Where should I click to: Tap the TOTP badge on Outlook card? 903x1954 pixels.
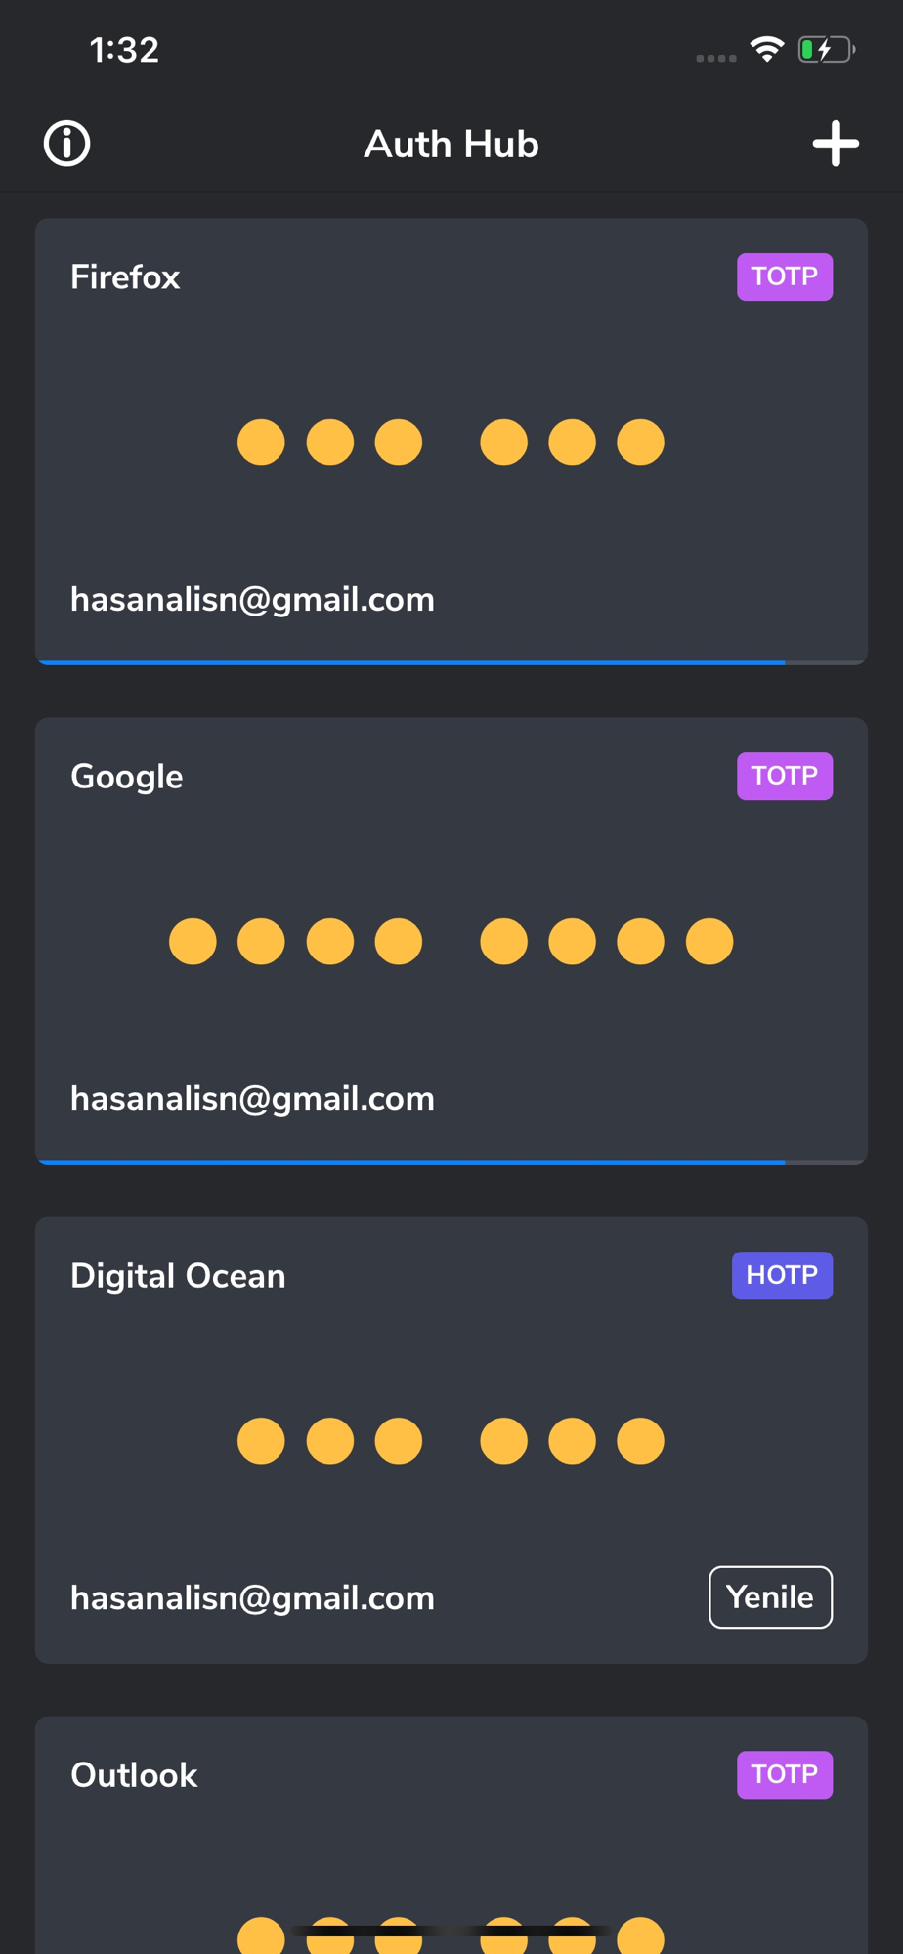(785, 1774)
